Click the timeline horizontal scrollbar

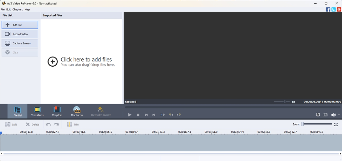point(171,153)
